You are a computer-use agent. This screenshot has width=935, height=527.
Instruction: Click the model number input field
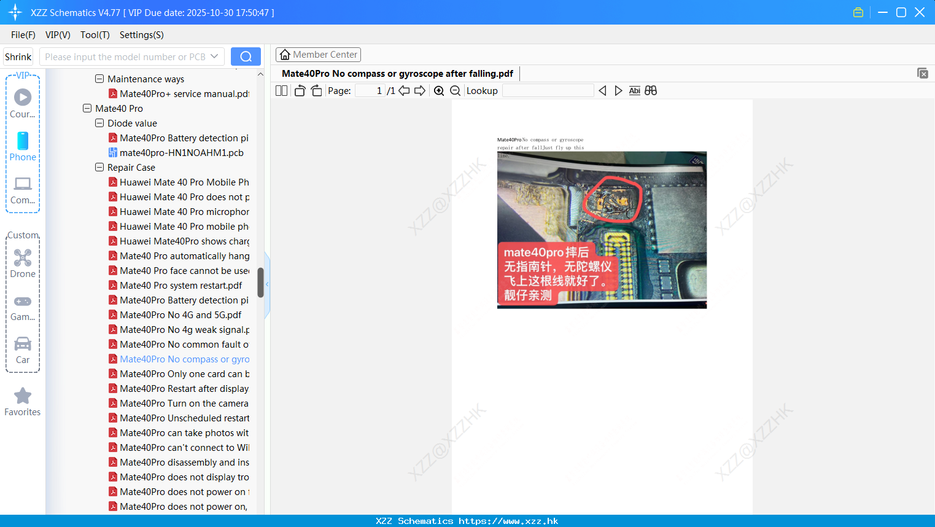tap(126, 57)
